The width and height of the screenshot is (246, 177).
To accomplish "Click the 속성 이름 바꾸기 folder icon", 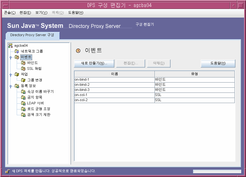I will click(x=23, y=92).
